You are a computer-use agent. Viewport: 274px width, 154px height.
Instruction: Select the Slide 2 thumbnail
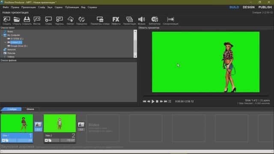[60, 123]
